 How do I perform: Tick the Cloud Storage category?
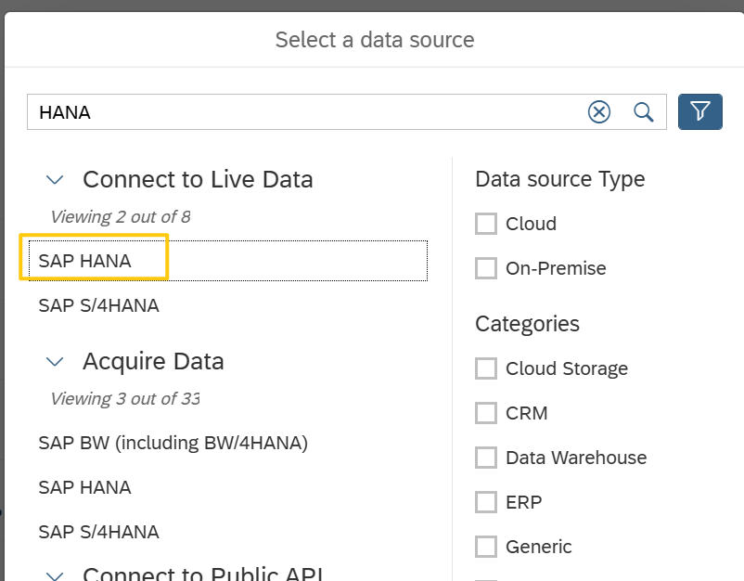(x=486, y=368)
